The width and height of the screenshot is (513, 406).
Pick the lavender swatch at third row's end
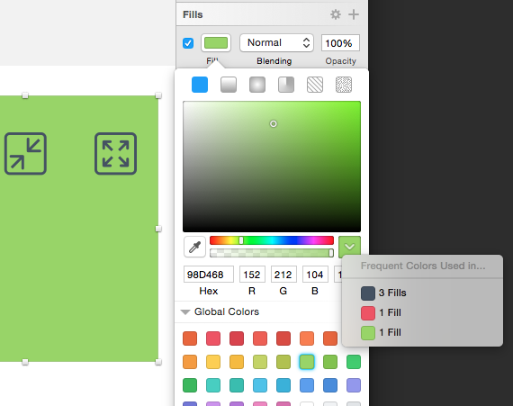354,385
